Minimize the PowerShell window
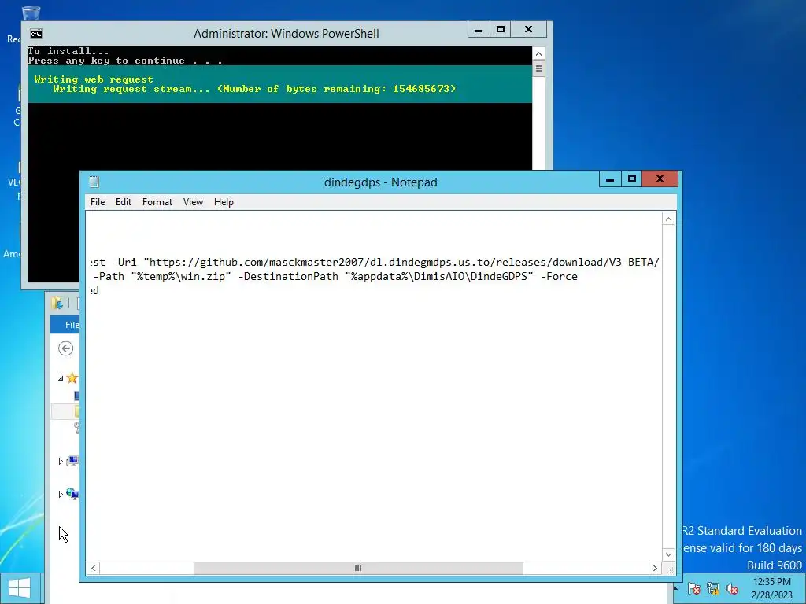 pyautogui.click(x=479, y=29)
